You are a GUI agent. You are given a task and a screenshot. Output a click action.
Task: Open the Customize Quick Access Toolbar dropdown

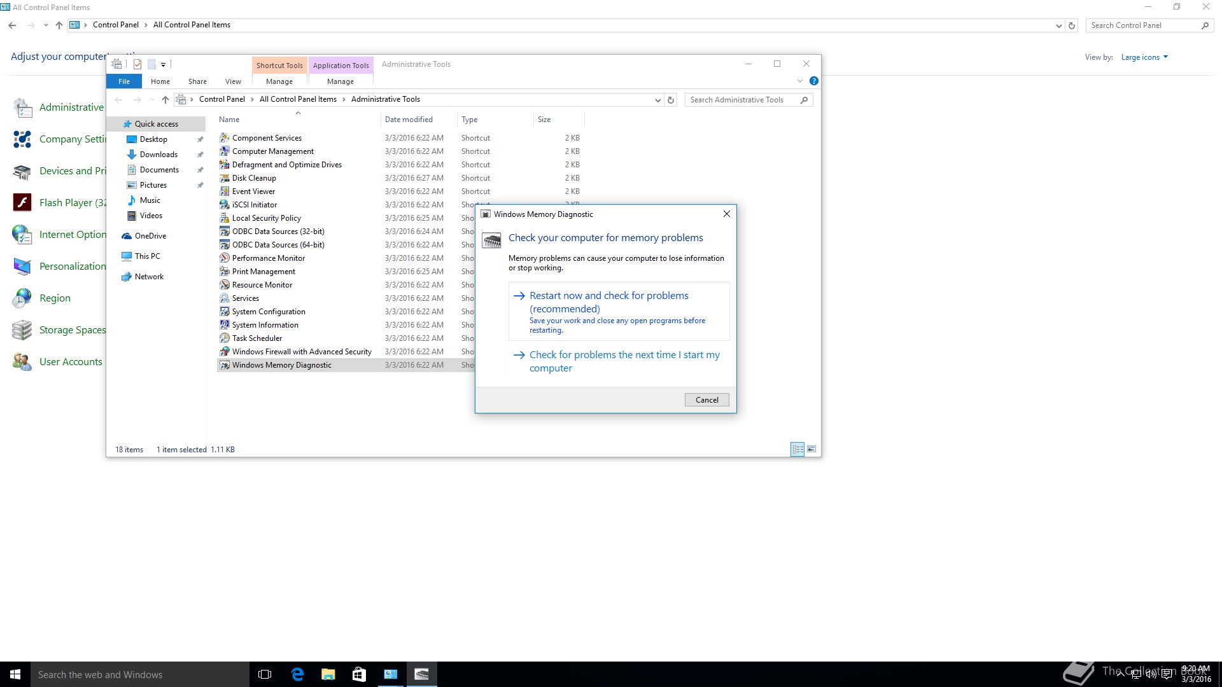(163, 64)
